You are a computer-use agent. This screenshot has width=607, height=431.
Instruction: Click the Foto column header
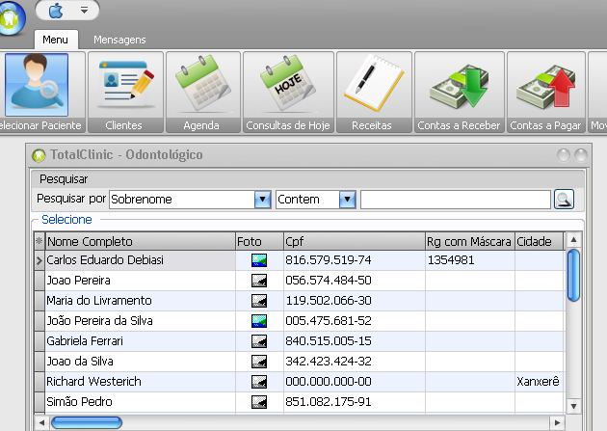click(259, 241)
